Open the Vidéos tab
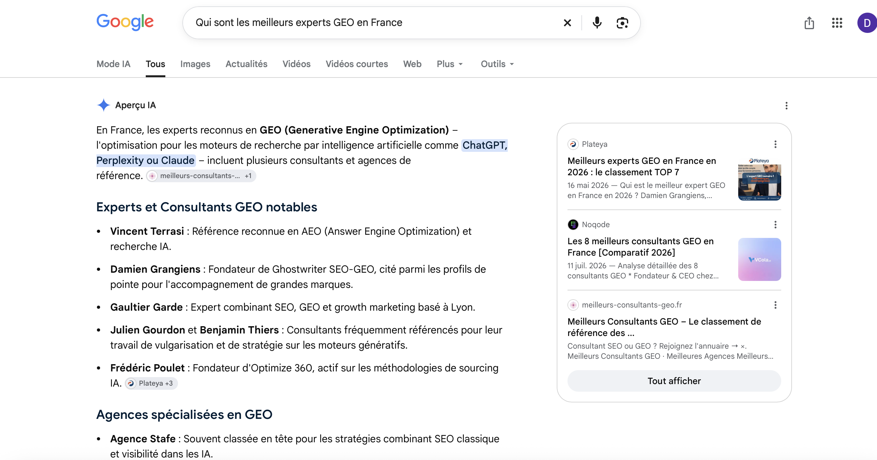 [x=296, y=64]
